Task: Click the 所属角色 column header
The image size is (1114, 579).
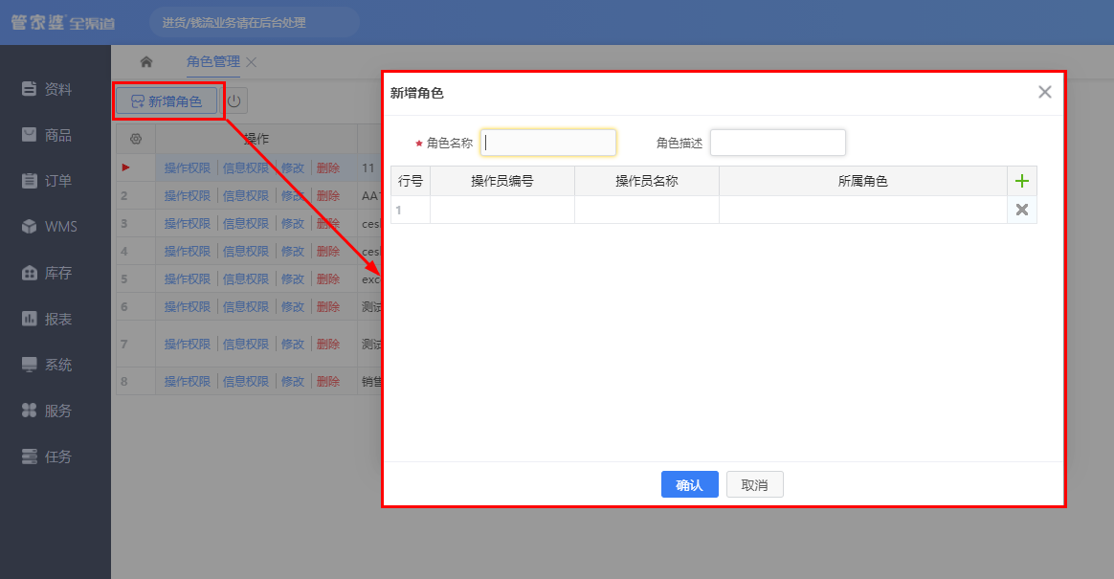Action: click(863, 181)
